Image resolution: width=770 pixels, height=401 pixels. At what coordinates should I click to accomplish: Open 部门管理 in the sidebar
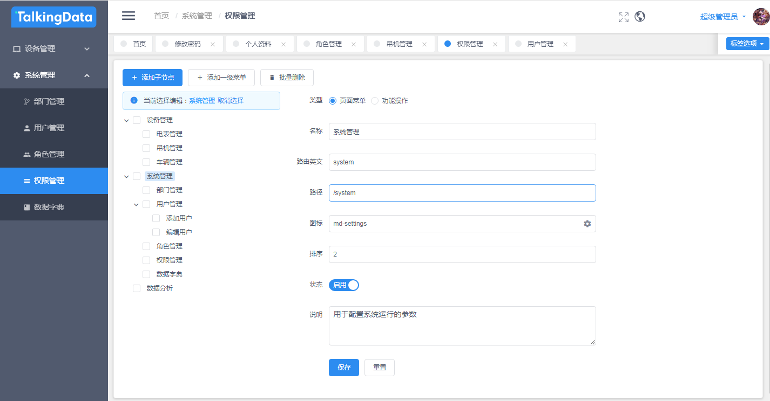[x=49, y=101]
